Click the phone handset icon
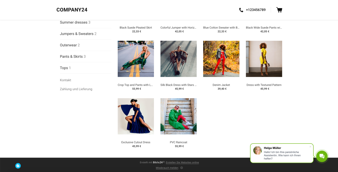This screenshot has width=338, height=172. pyautogui.click(x=241, y=10)
